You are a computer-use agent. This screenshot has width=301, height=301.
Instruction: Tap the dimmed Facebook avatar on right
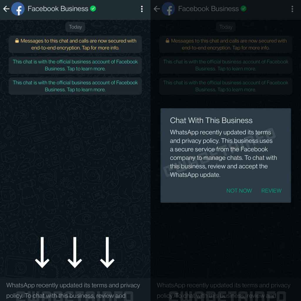click(168, 9)
